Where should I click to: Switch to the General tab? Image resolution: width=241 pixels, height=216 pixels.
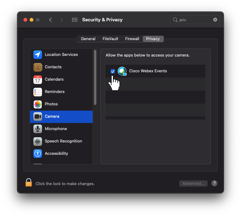[x=88, y=39]
